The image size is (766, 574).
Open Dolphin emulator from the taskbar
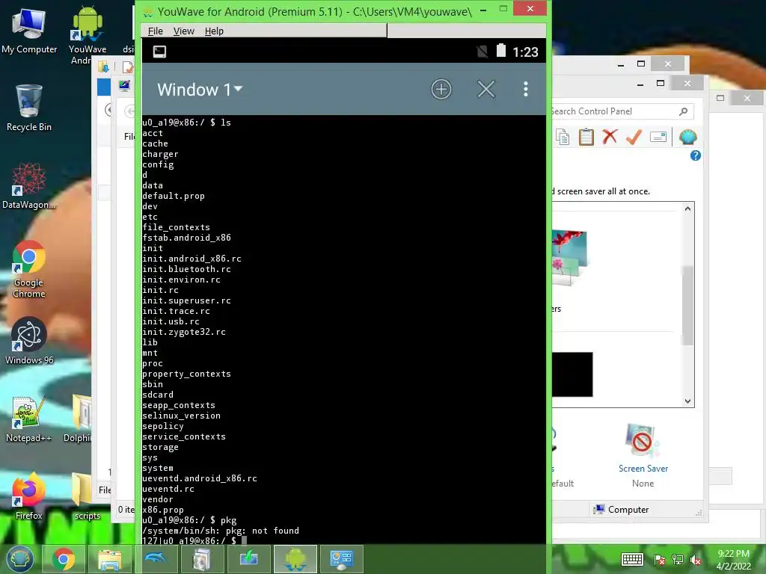click(x=156, y=559)
